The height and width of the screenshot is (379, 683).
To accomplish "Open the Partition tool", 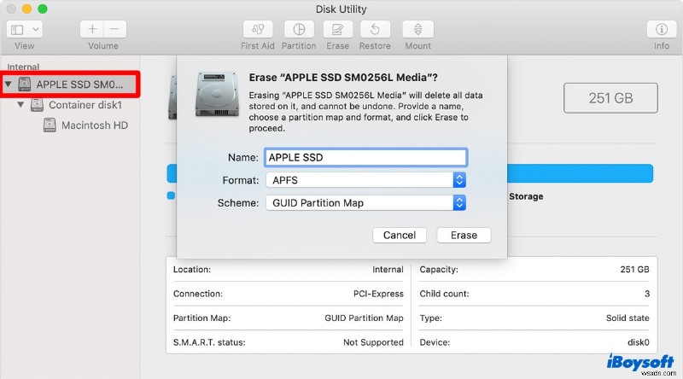I will (299, 29).
